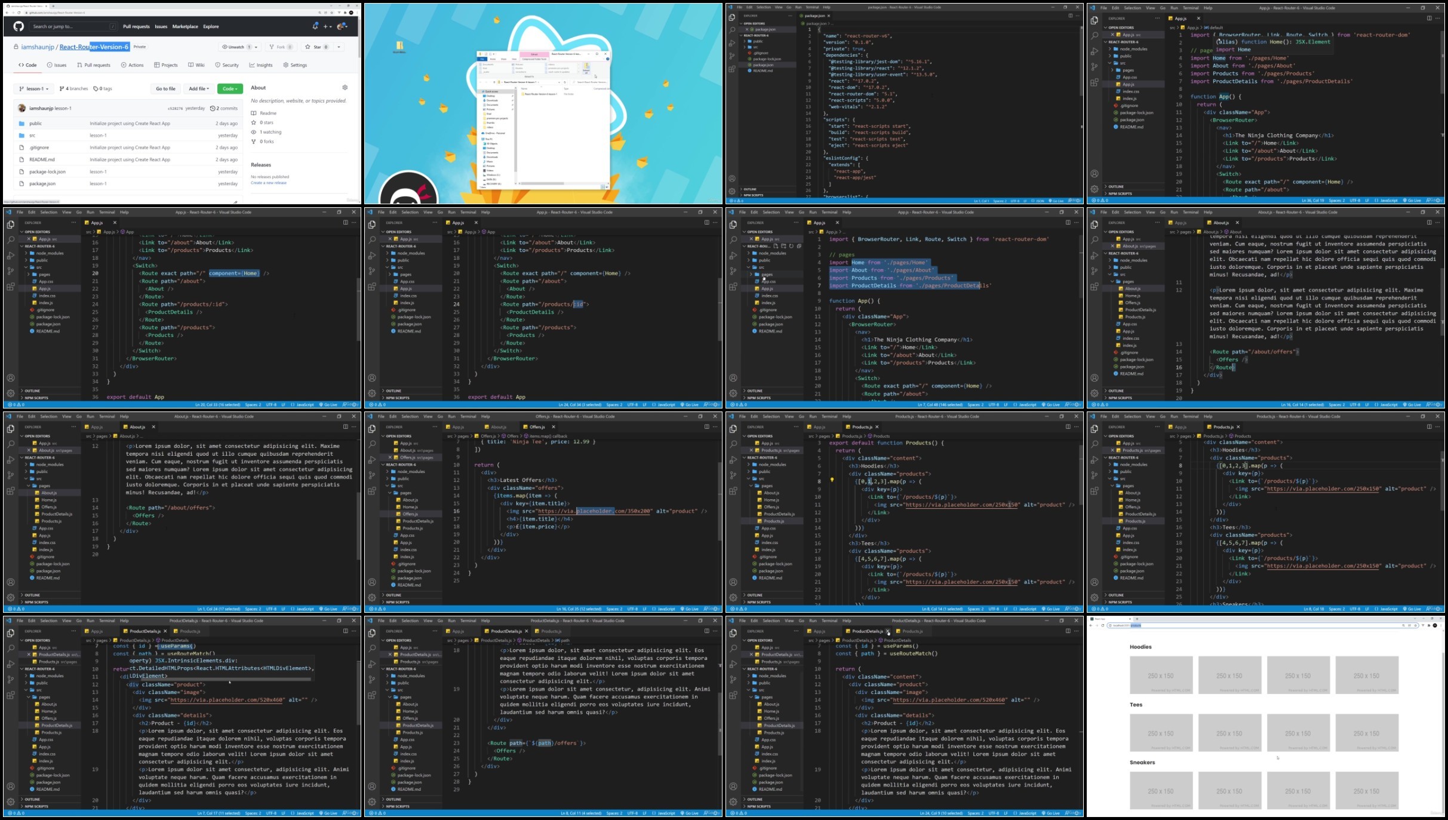Click the iamshaunjp owner link in the repo title
The width and height of the screenshot is (1448, 820).
(x=38, y=47)
